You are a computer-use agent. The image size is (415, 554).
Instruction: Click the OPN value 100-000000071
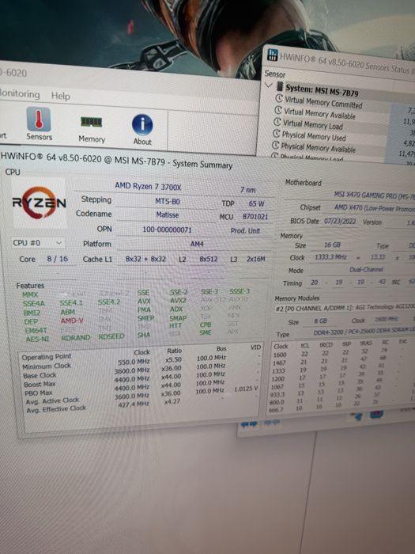[x=168, y=230]
